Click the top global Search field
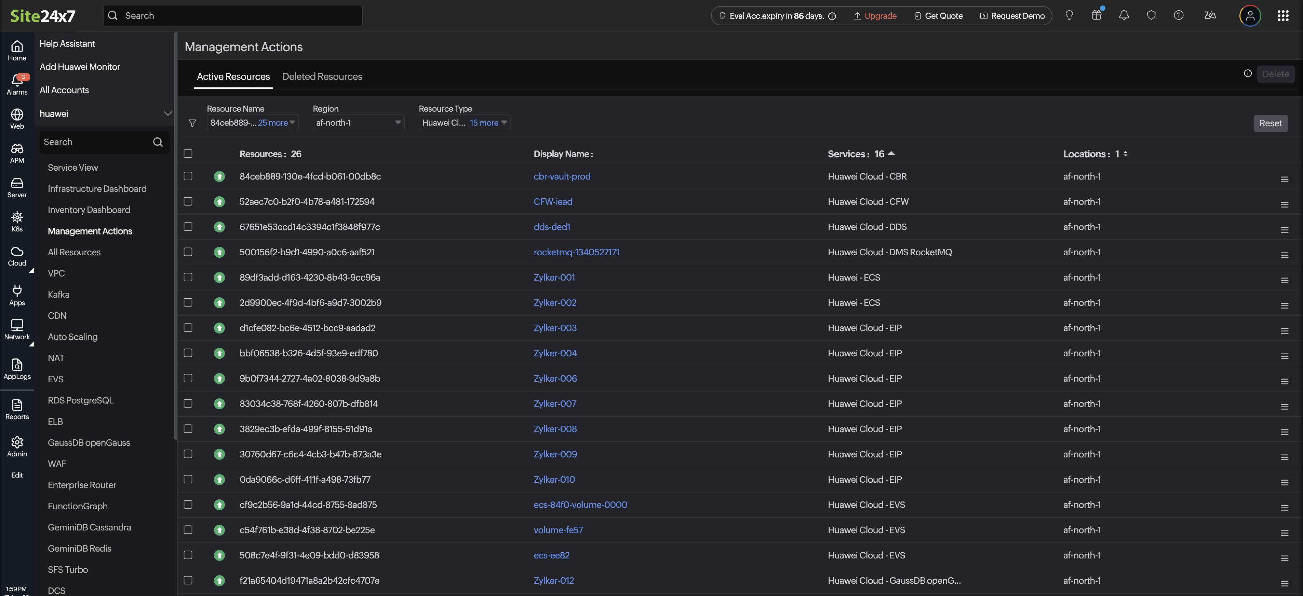Viewport: 1303px width, 596px height. 233,16
